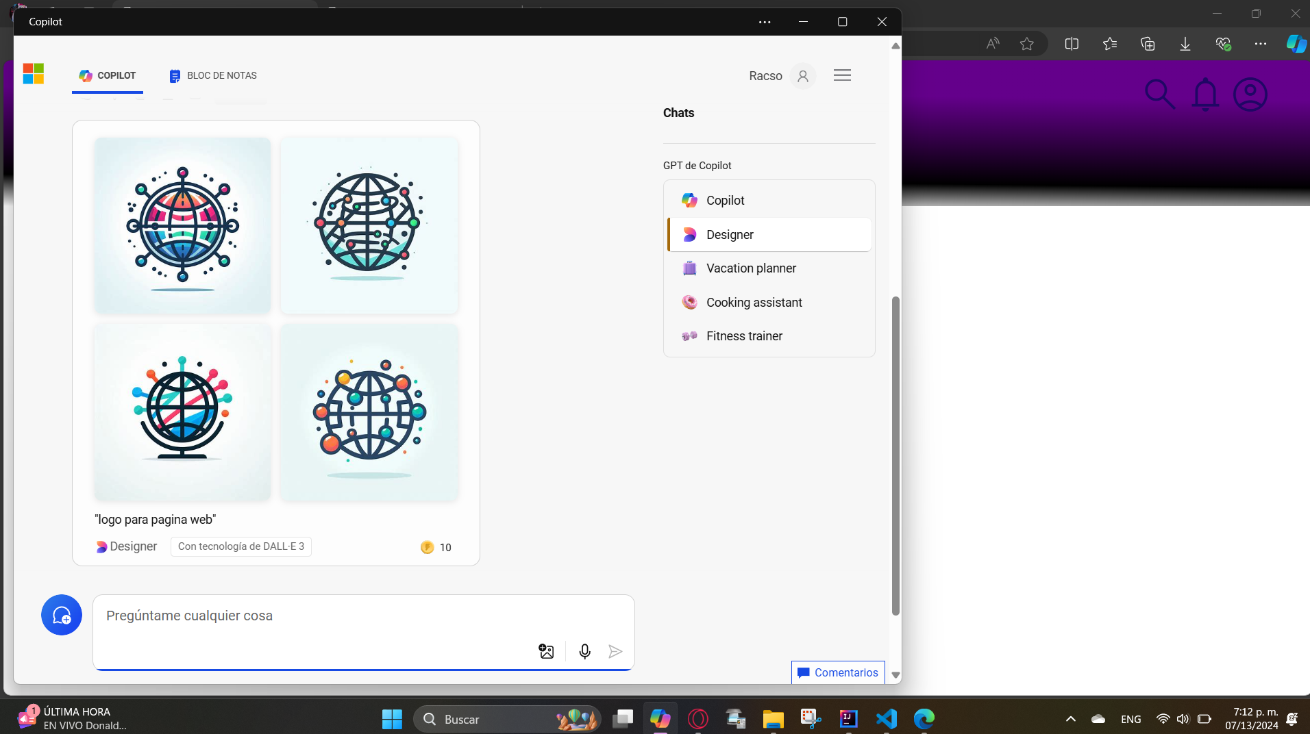Click the notification center bell icon
Viewport: 1310px width, 734px height.
point(1292,719)
